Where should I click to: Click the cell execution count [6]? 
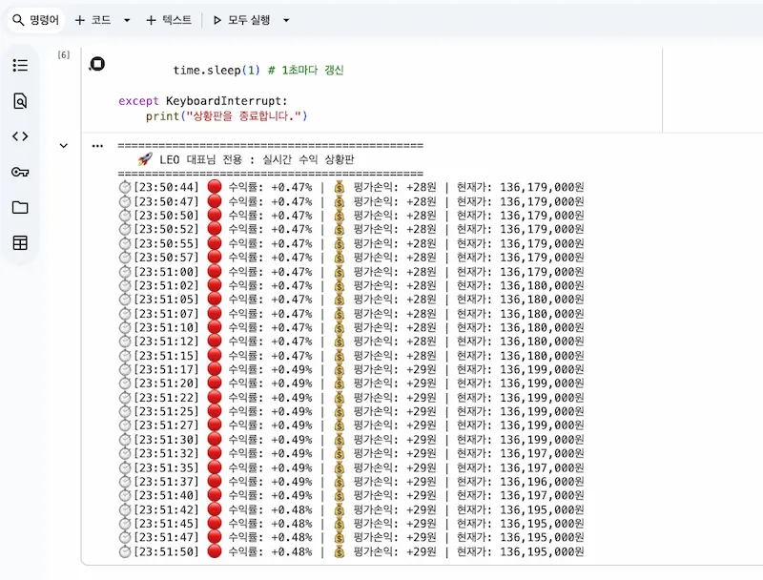pos(64,54)
